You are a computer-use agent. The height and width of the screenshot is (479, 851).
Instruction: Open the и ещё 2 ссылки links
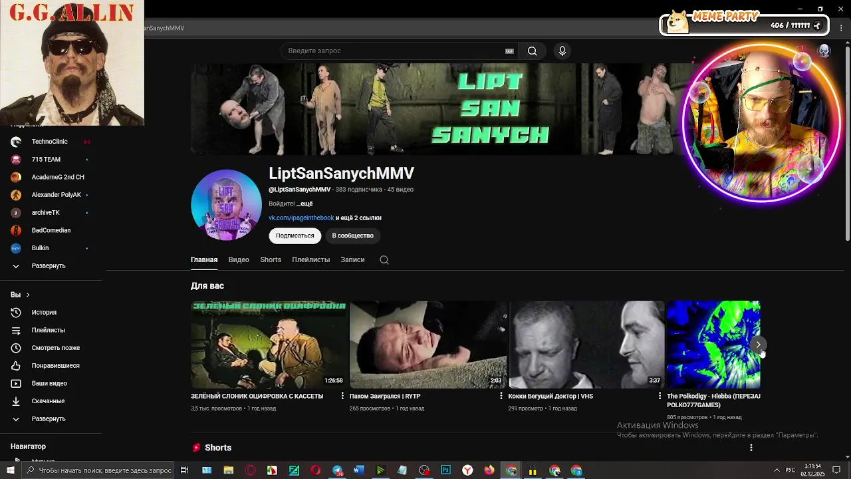358,218
